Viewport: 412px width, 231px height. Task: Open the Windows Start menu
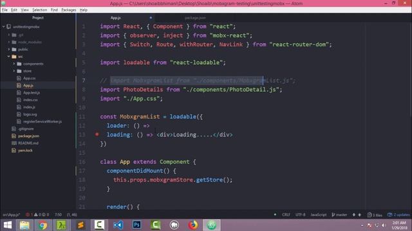tap(8, 225)
